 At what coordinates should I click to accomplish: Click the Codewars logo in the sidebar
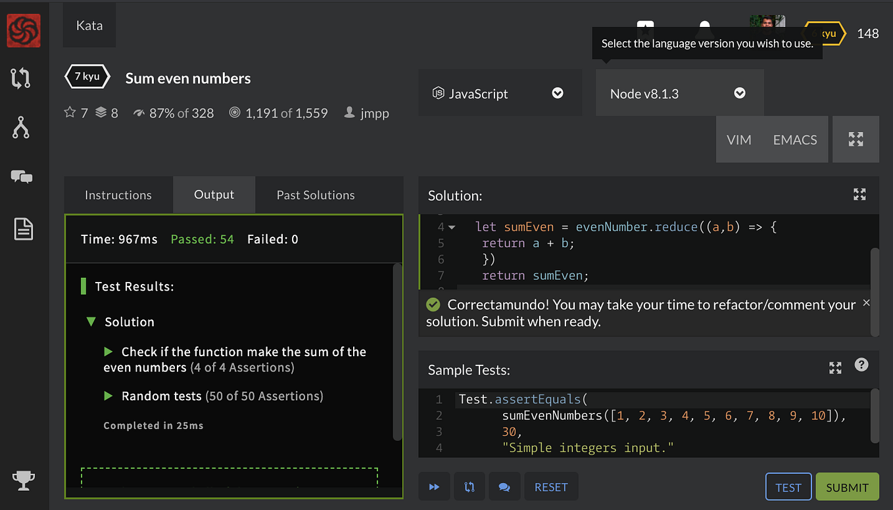click(23, 30)
